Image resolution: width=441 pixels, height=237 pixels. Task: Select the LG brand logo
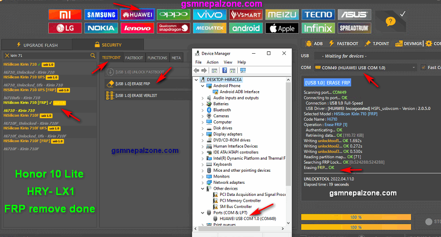point(65,28)
